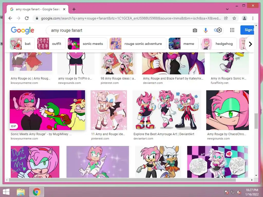Click the vertical scrollbar thumb
The width and height of the screenshot is (263, 197).
[256, 121]
